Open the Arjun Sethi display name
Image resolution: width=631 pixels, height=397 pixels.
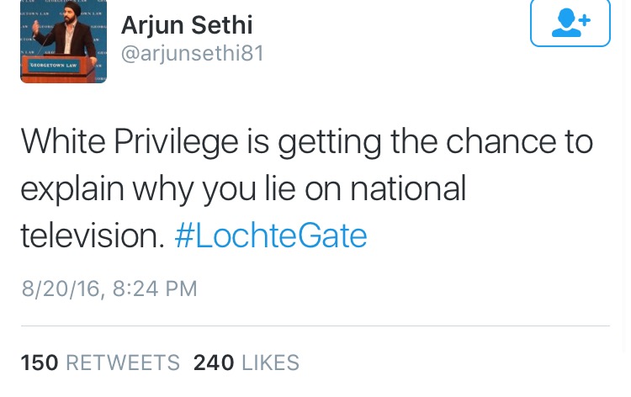click(x=187, y=25)
